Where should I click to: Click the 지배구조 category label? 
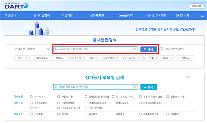[18, 114]
